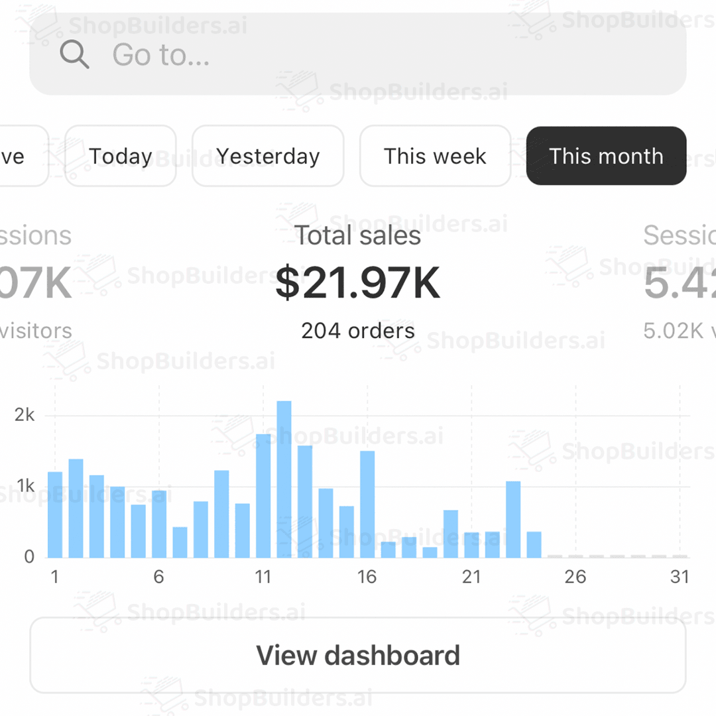Viewport: 716px width, 716px height.
Task: Click the chart bar for day 1
Action: (55, 514)
